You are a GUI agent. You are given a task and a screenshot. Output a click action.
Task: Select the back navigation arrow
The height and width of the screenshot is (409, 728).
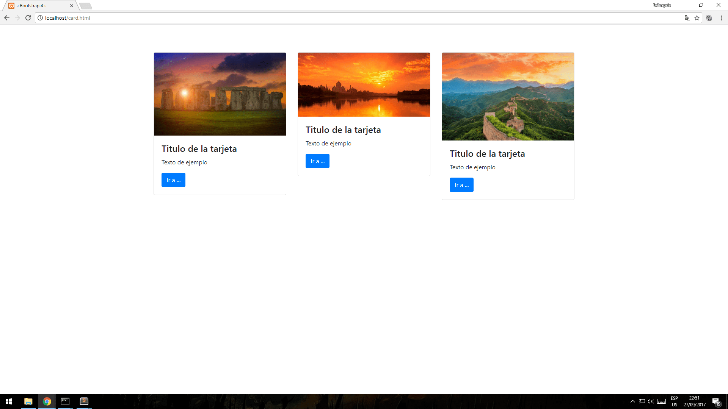(7, 17)
